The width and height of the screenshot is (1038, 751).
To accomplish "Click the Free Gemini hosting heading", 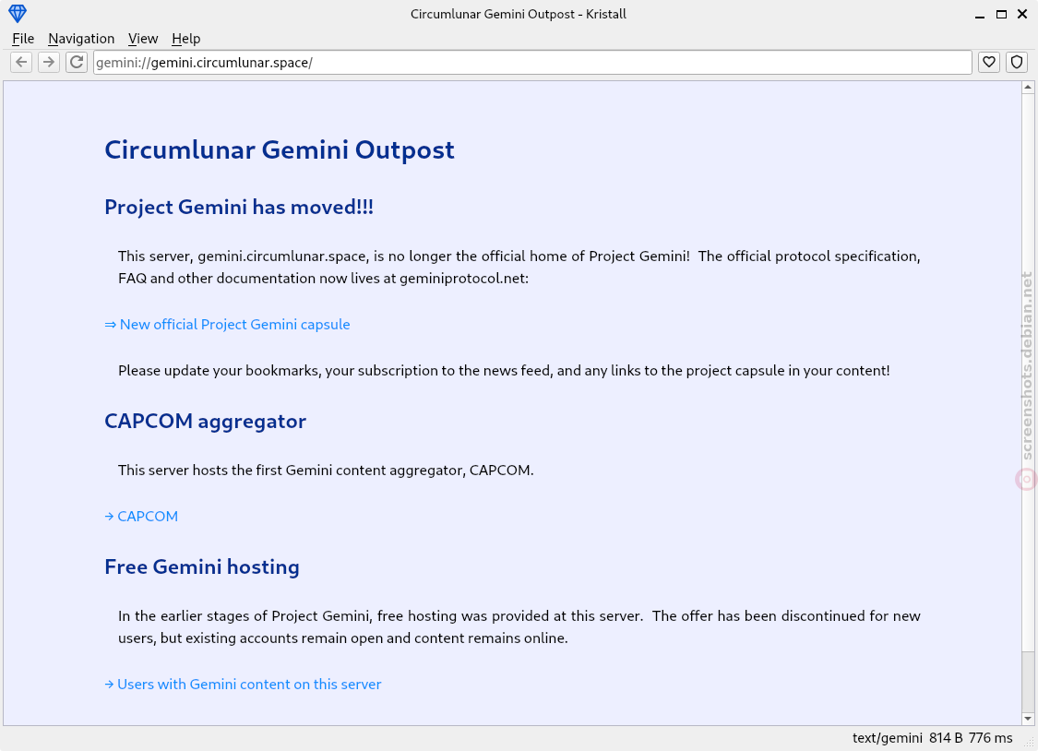I will click(202, 567).
